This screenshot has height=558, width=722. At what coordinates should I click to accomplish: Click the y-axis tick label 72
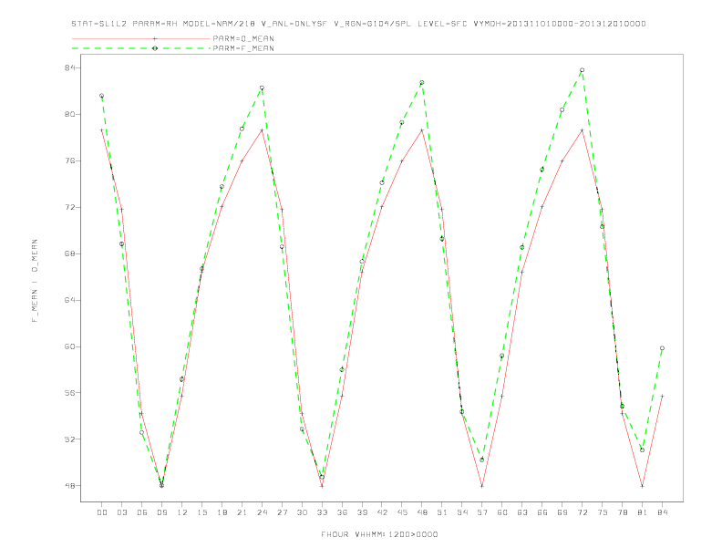tap(70, 207)
